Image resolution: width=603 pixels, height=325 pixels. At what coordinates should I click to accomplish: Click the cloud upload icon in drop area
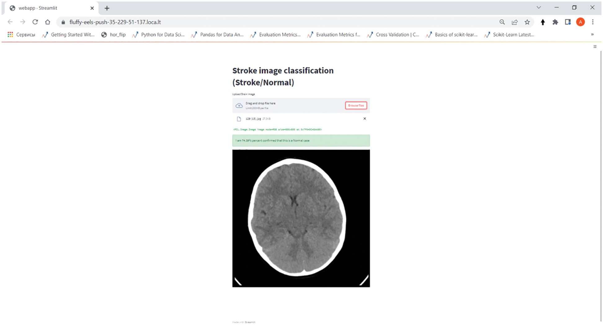pos(239,105)
